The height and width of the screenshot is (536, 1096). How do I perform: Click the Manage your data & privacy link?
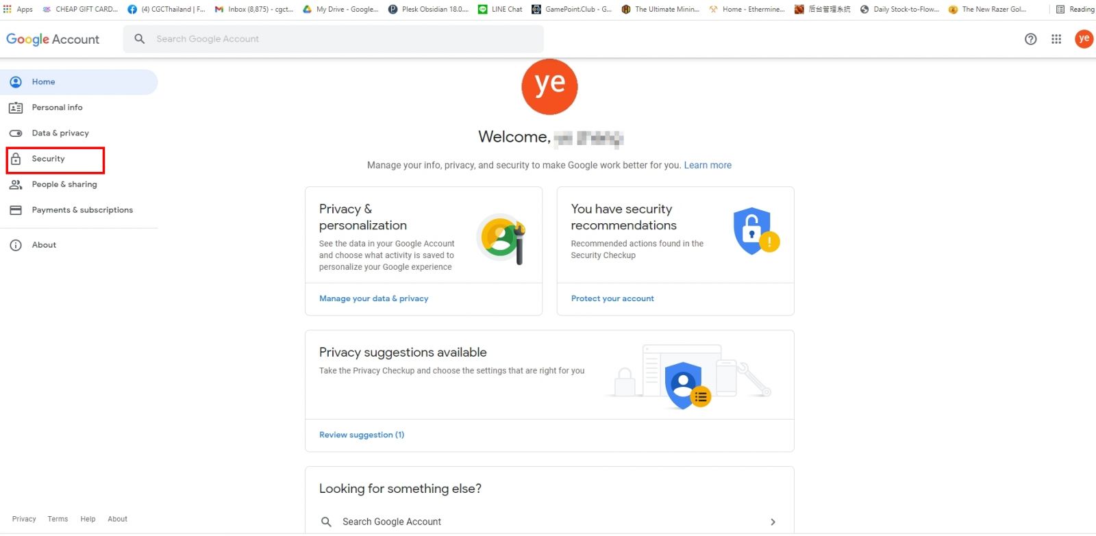tap(374, 298)
